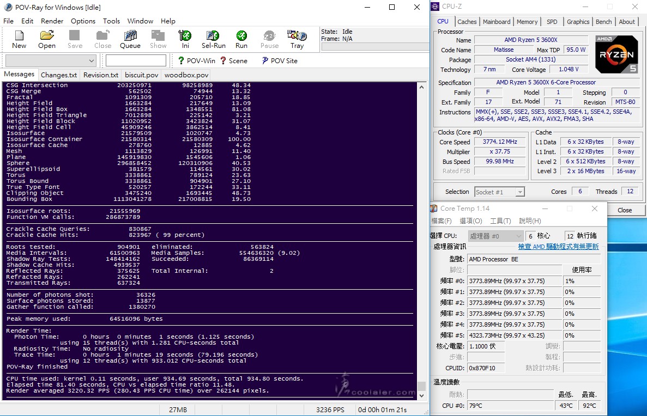Screen dimensions: 647x416
Task: Click the messages pane scroll-up arrow
Action: point(421,87)
